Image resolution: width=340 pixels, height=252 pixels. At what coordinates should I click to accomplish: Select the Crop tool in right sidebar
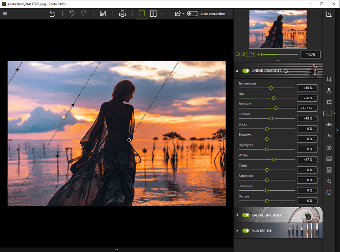click(329, 79)
